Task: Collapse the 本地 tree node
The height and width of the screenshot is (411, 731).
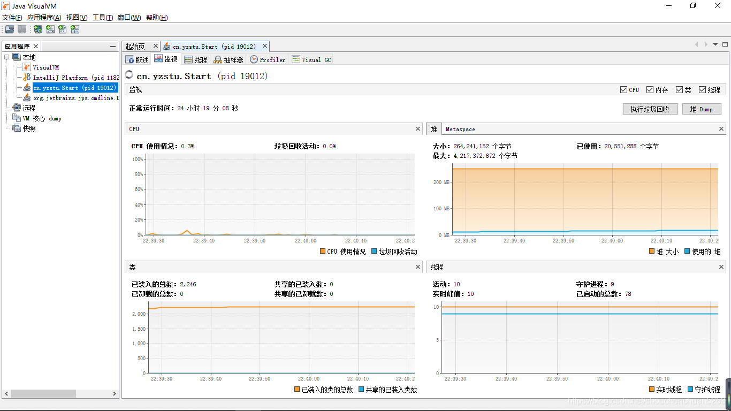Action: [x=7, y=57]
